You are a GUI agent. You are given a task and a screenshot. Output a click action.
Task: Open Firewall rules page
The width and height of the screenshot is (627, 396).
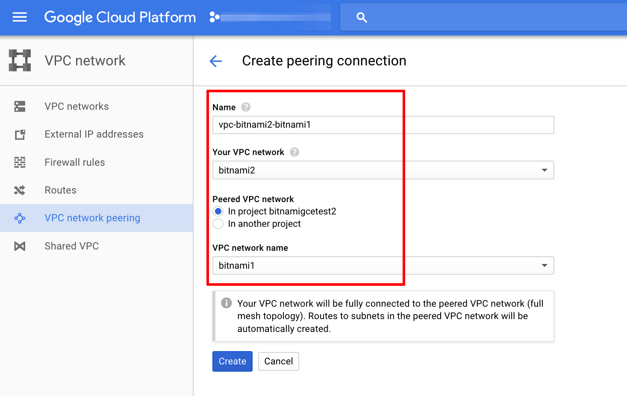coord(75,162)
